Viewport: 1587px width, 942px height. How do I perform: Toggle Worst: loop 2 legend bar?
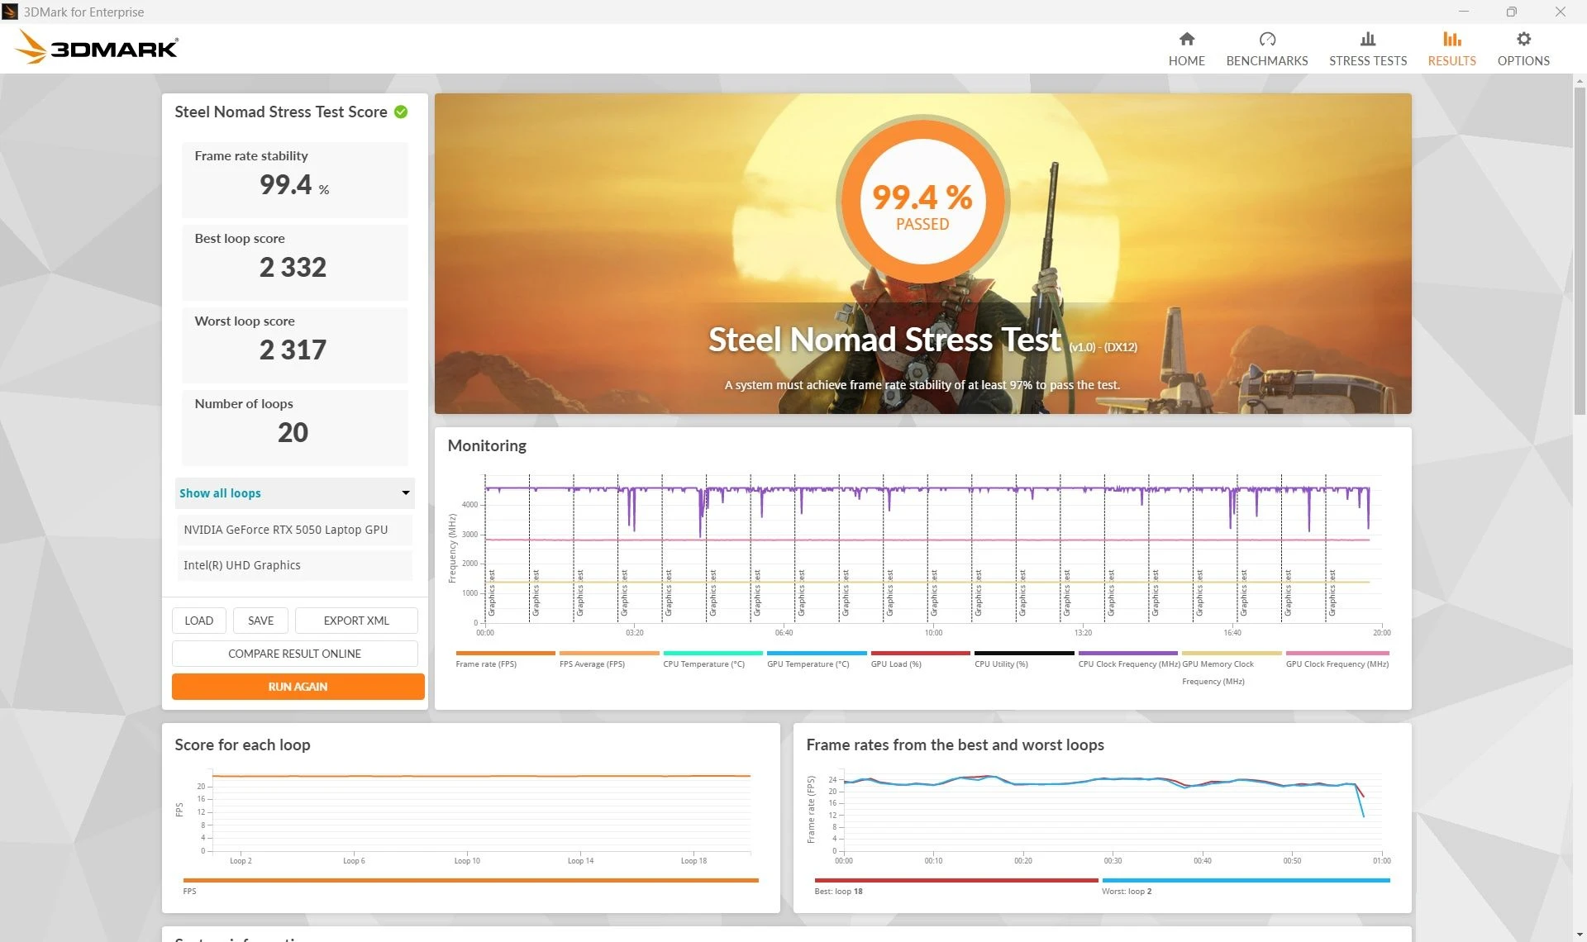coord(1246,880)
